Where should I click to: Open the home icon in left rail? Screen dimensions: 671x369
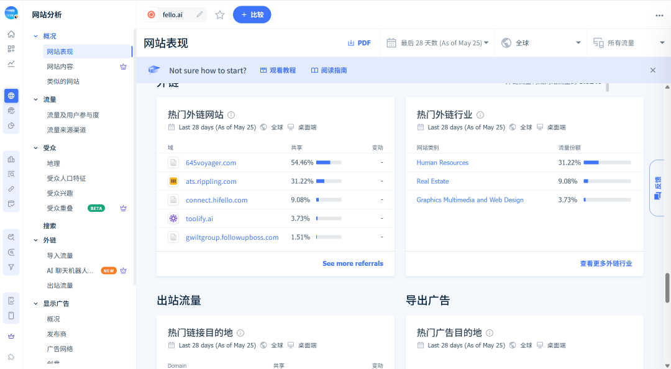click(x=11, y=34)
